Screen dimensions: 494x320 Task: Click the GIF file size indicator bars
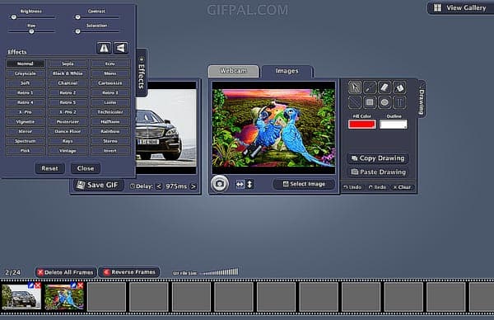click(220, 272)
